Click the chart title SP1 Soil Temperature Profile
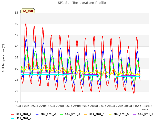Viewport: 164px width, 123px height. click(82, 3)
